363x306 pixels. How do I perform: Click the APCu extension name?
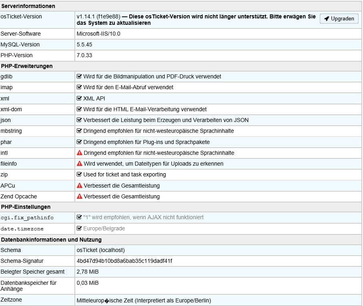click(8, 186)
